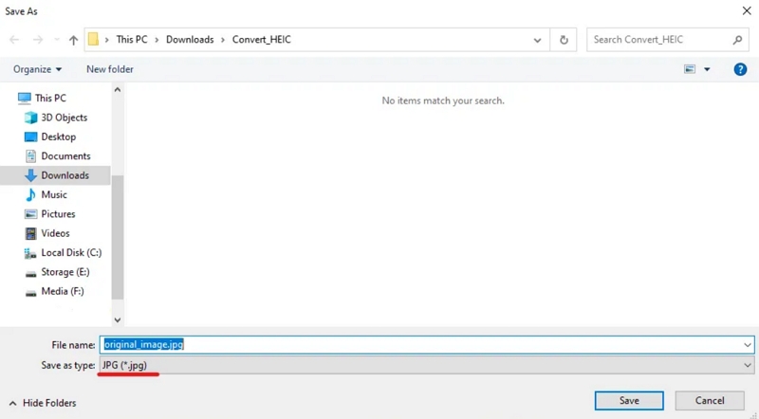
Task: Click the Desktop icon in sidebar
Action: (30, 137)
